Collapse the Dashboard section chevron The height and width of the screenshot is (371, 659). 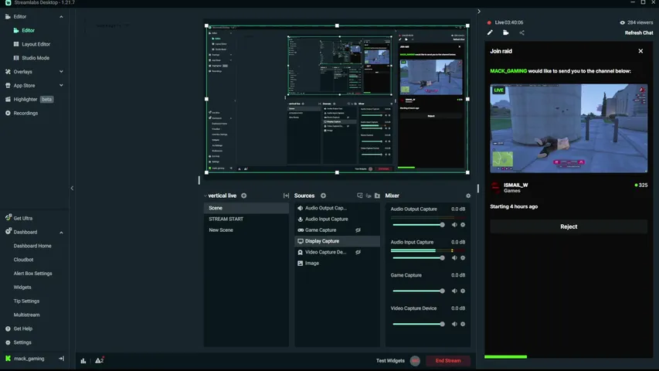(61, 232)
